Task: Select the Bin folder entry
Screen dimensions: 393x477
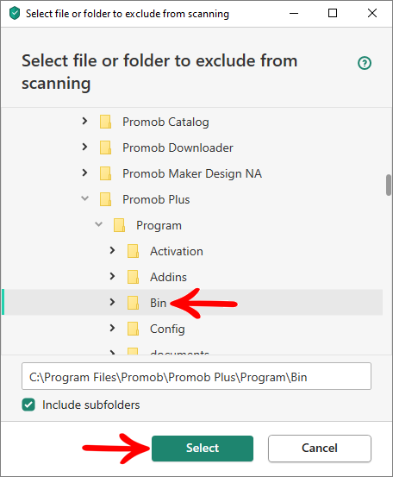Action: [192, 302]
